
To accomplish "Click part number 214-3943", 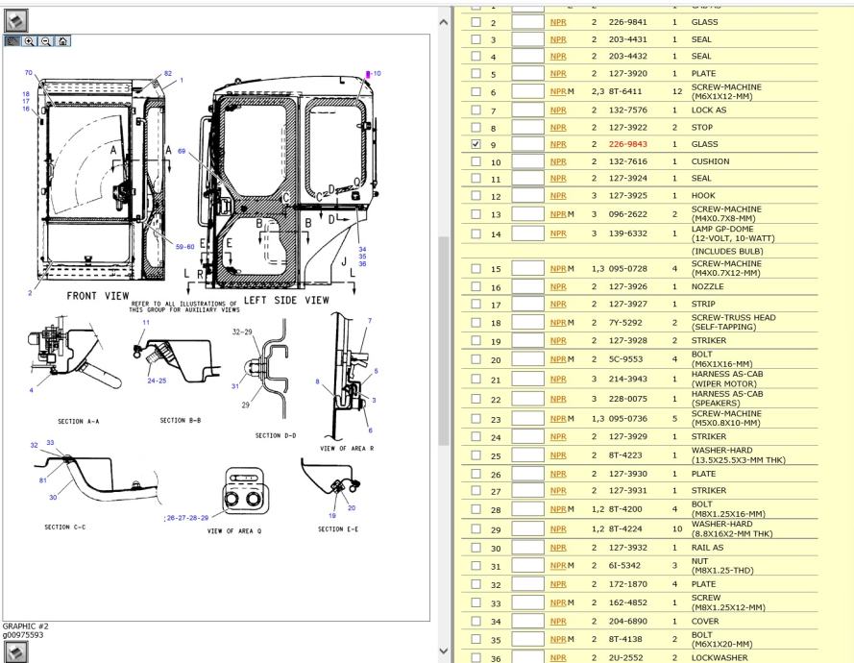I will (x=627, y=380).
